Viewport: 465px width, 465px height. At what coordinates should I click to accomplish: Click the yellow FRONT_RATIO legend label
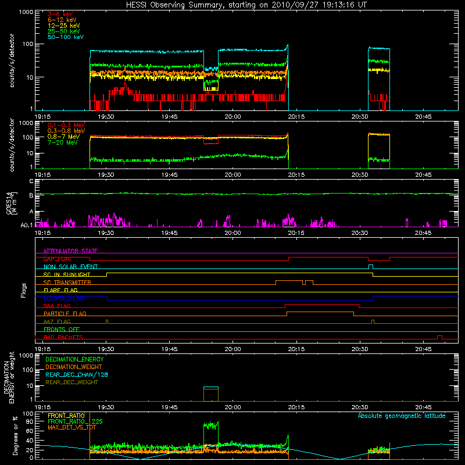[66, 416]
